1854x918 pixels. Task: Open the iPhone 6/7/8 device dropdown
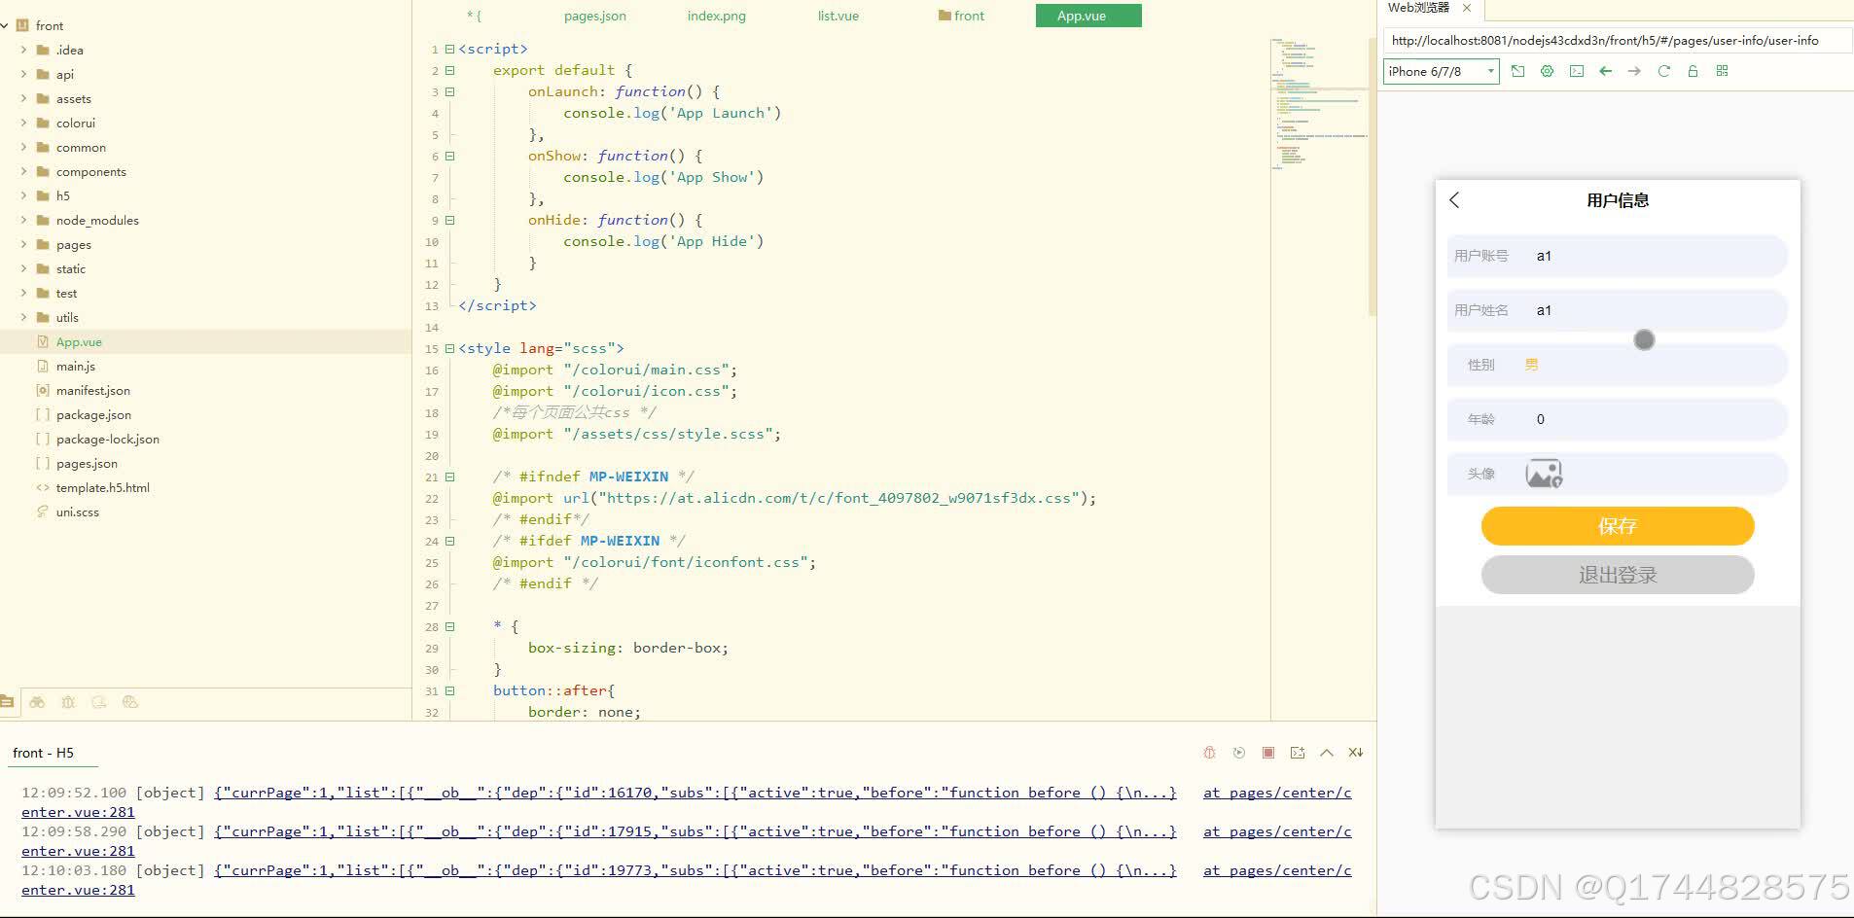pos(1441,71)
